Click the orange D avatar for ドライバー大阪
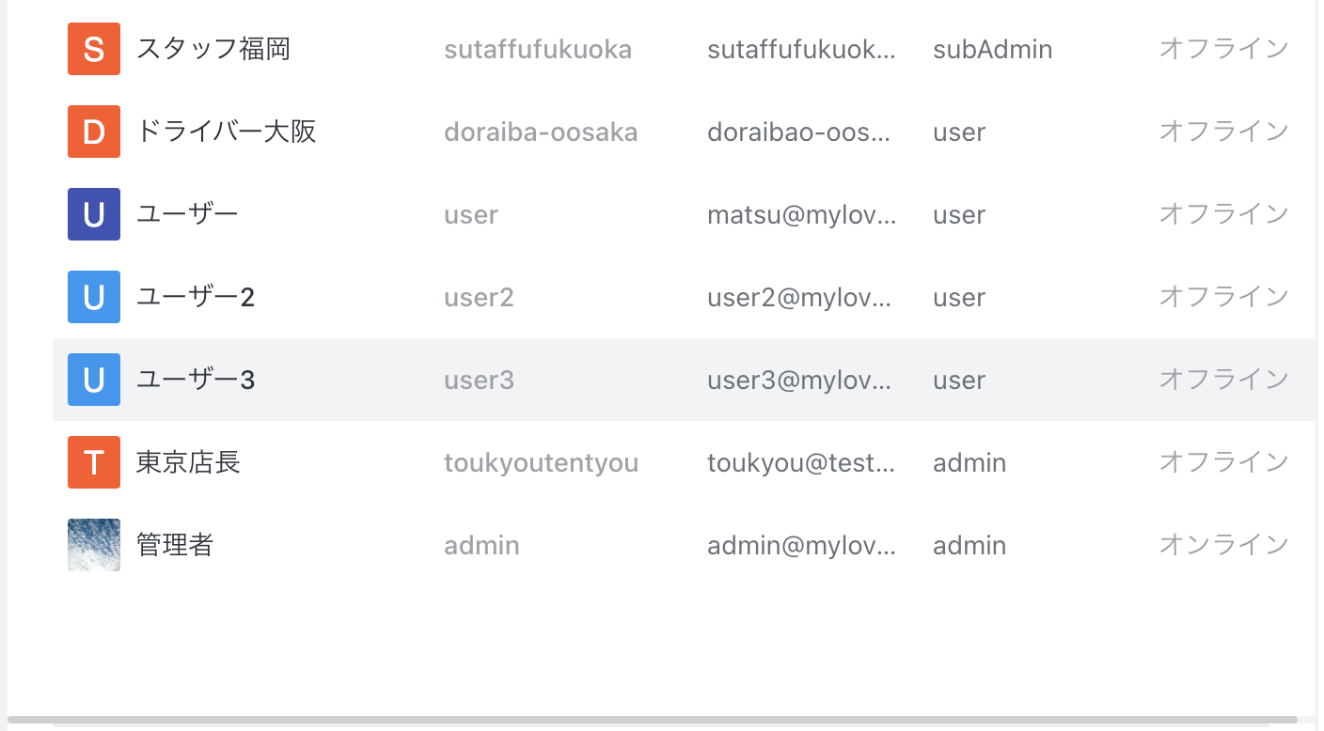The width and height of the screenshot is (1324, 731). point(94,132)
